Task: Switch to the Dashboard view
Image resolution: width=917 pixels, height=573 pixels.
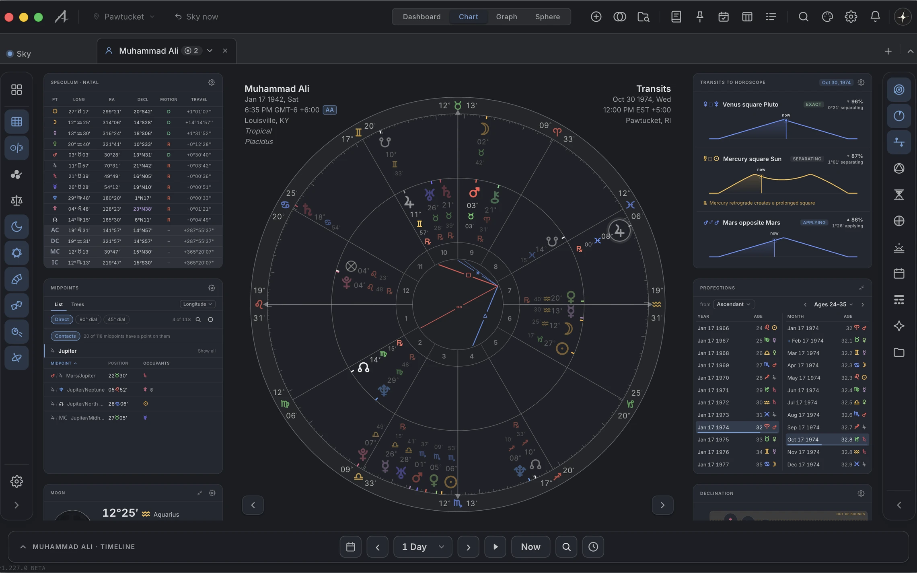Action: pos(421,16)
